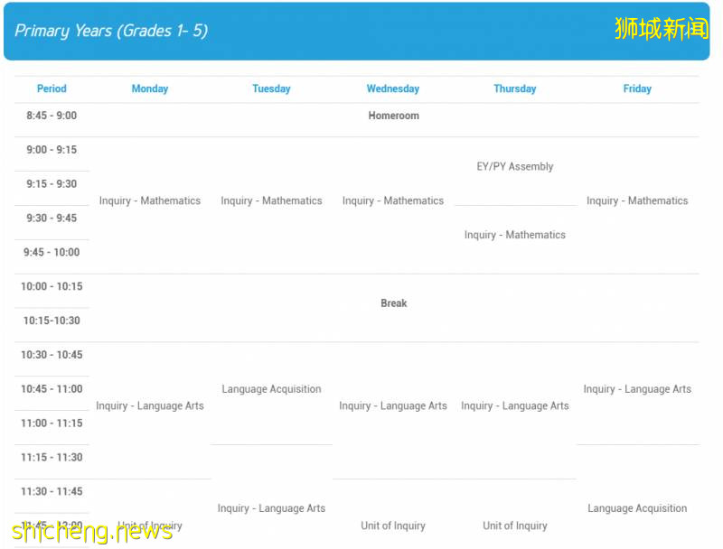Select the Period column header
Viewport: 723px width, 549px height.
52,88
